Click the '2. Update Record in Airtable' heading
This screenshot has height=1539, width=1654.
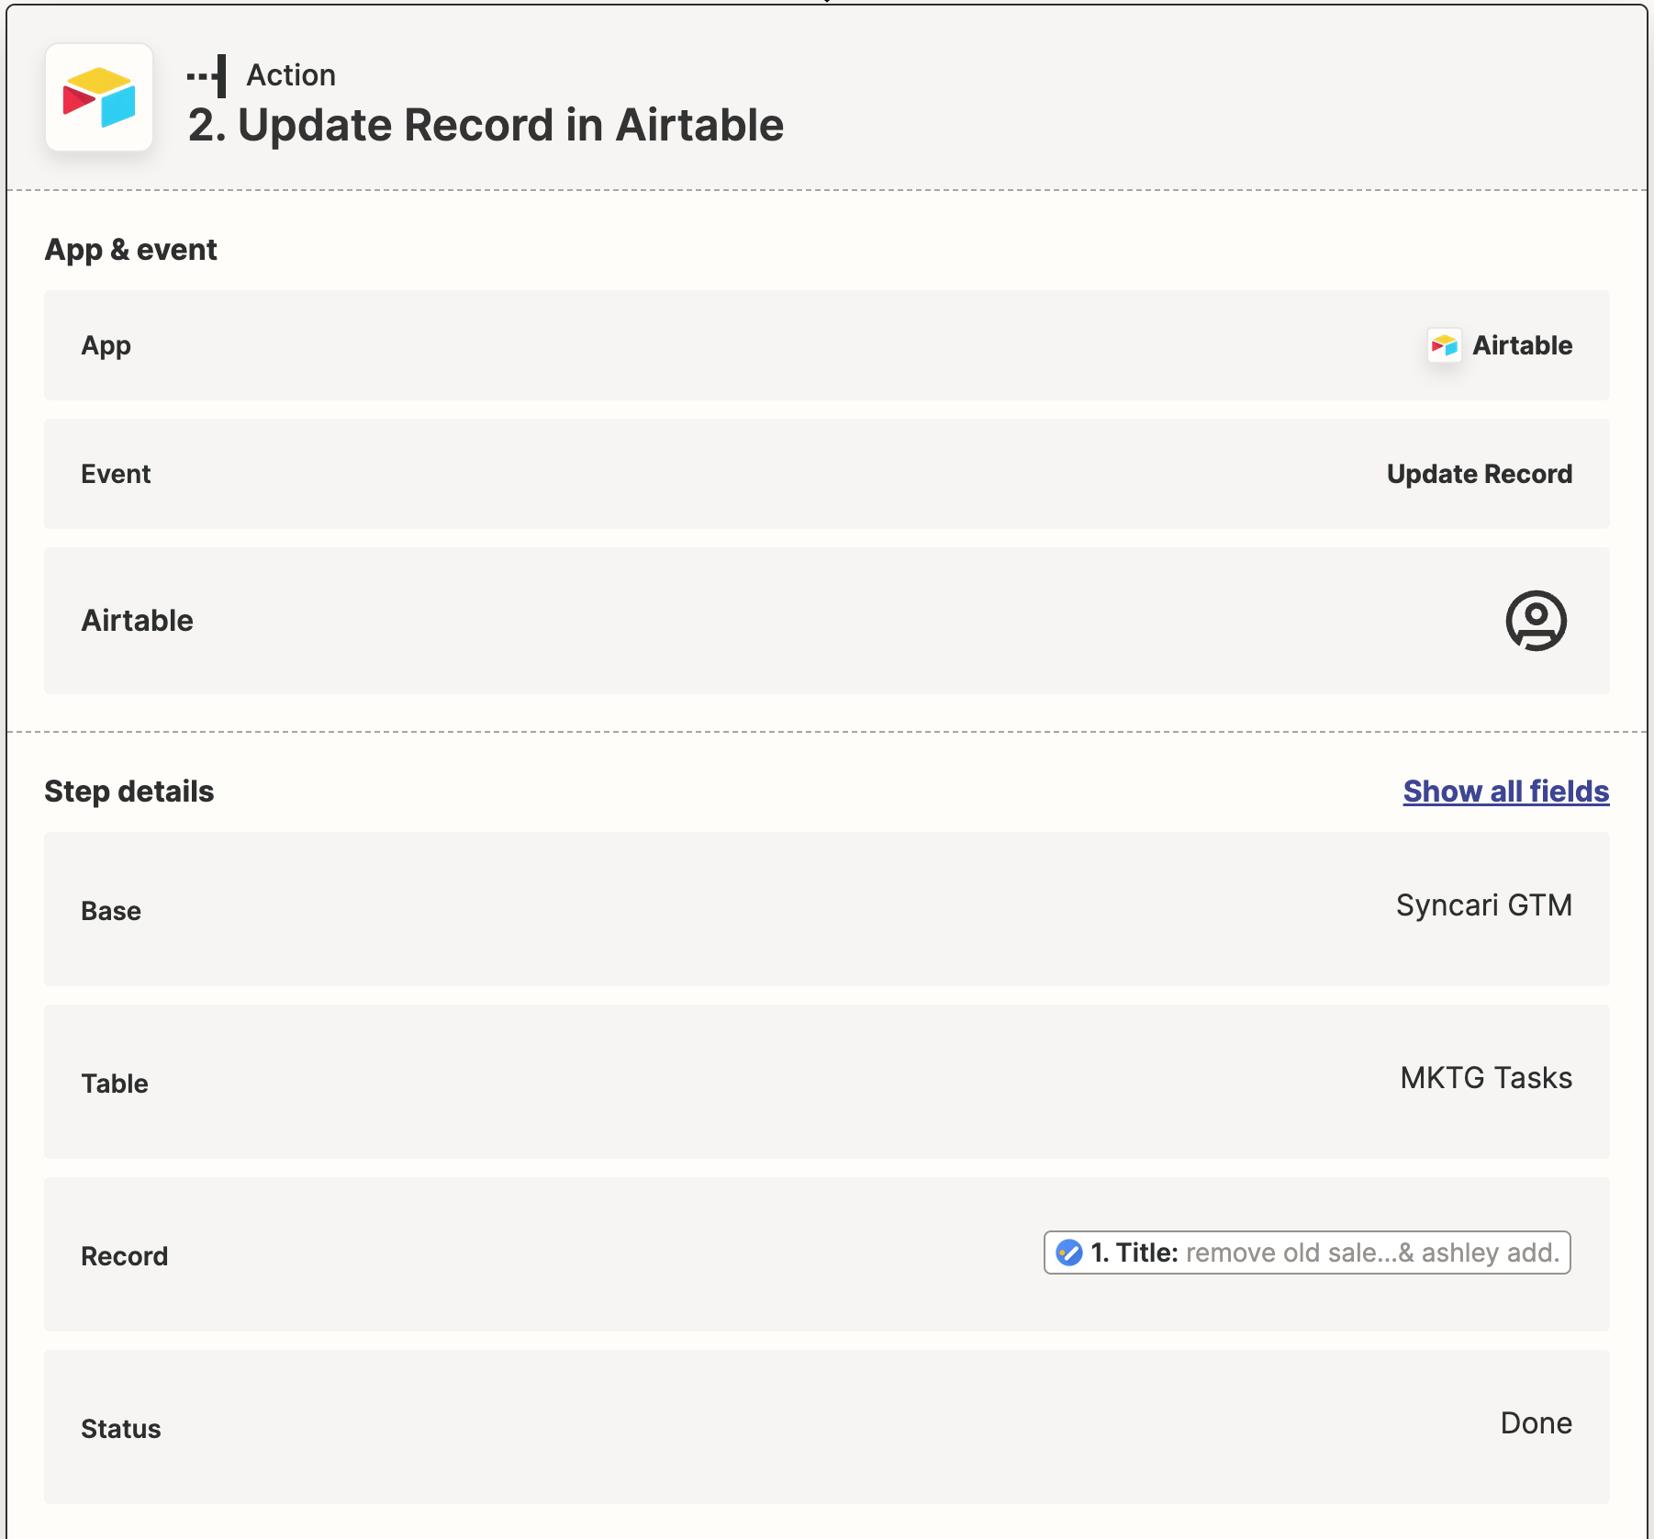click(x=486, y=125)
